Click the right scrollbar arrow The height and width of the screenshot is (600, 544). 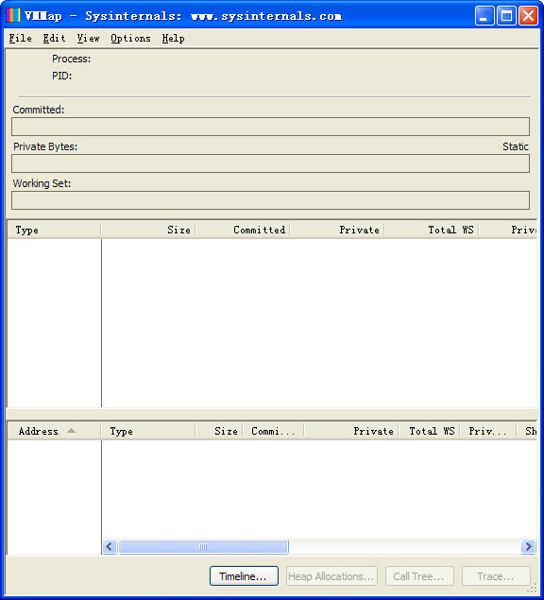(x=528, y=546)
